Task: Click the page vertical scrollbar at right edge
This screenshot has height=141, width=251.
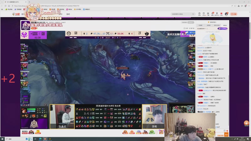Action: [x=250, y=30]
